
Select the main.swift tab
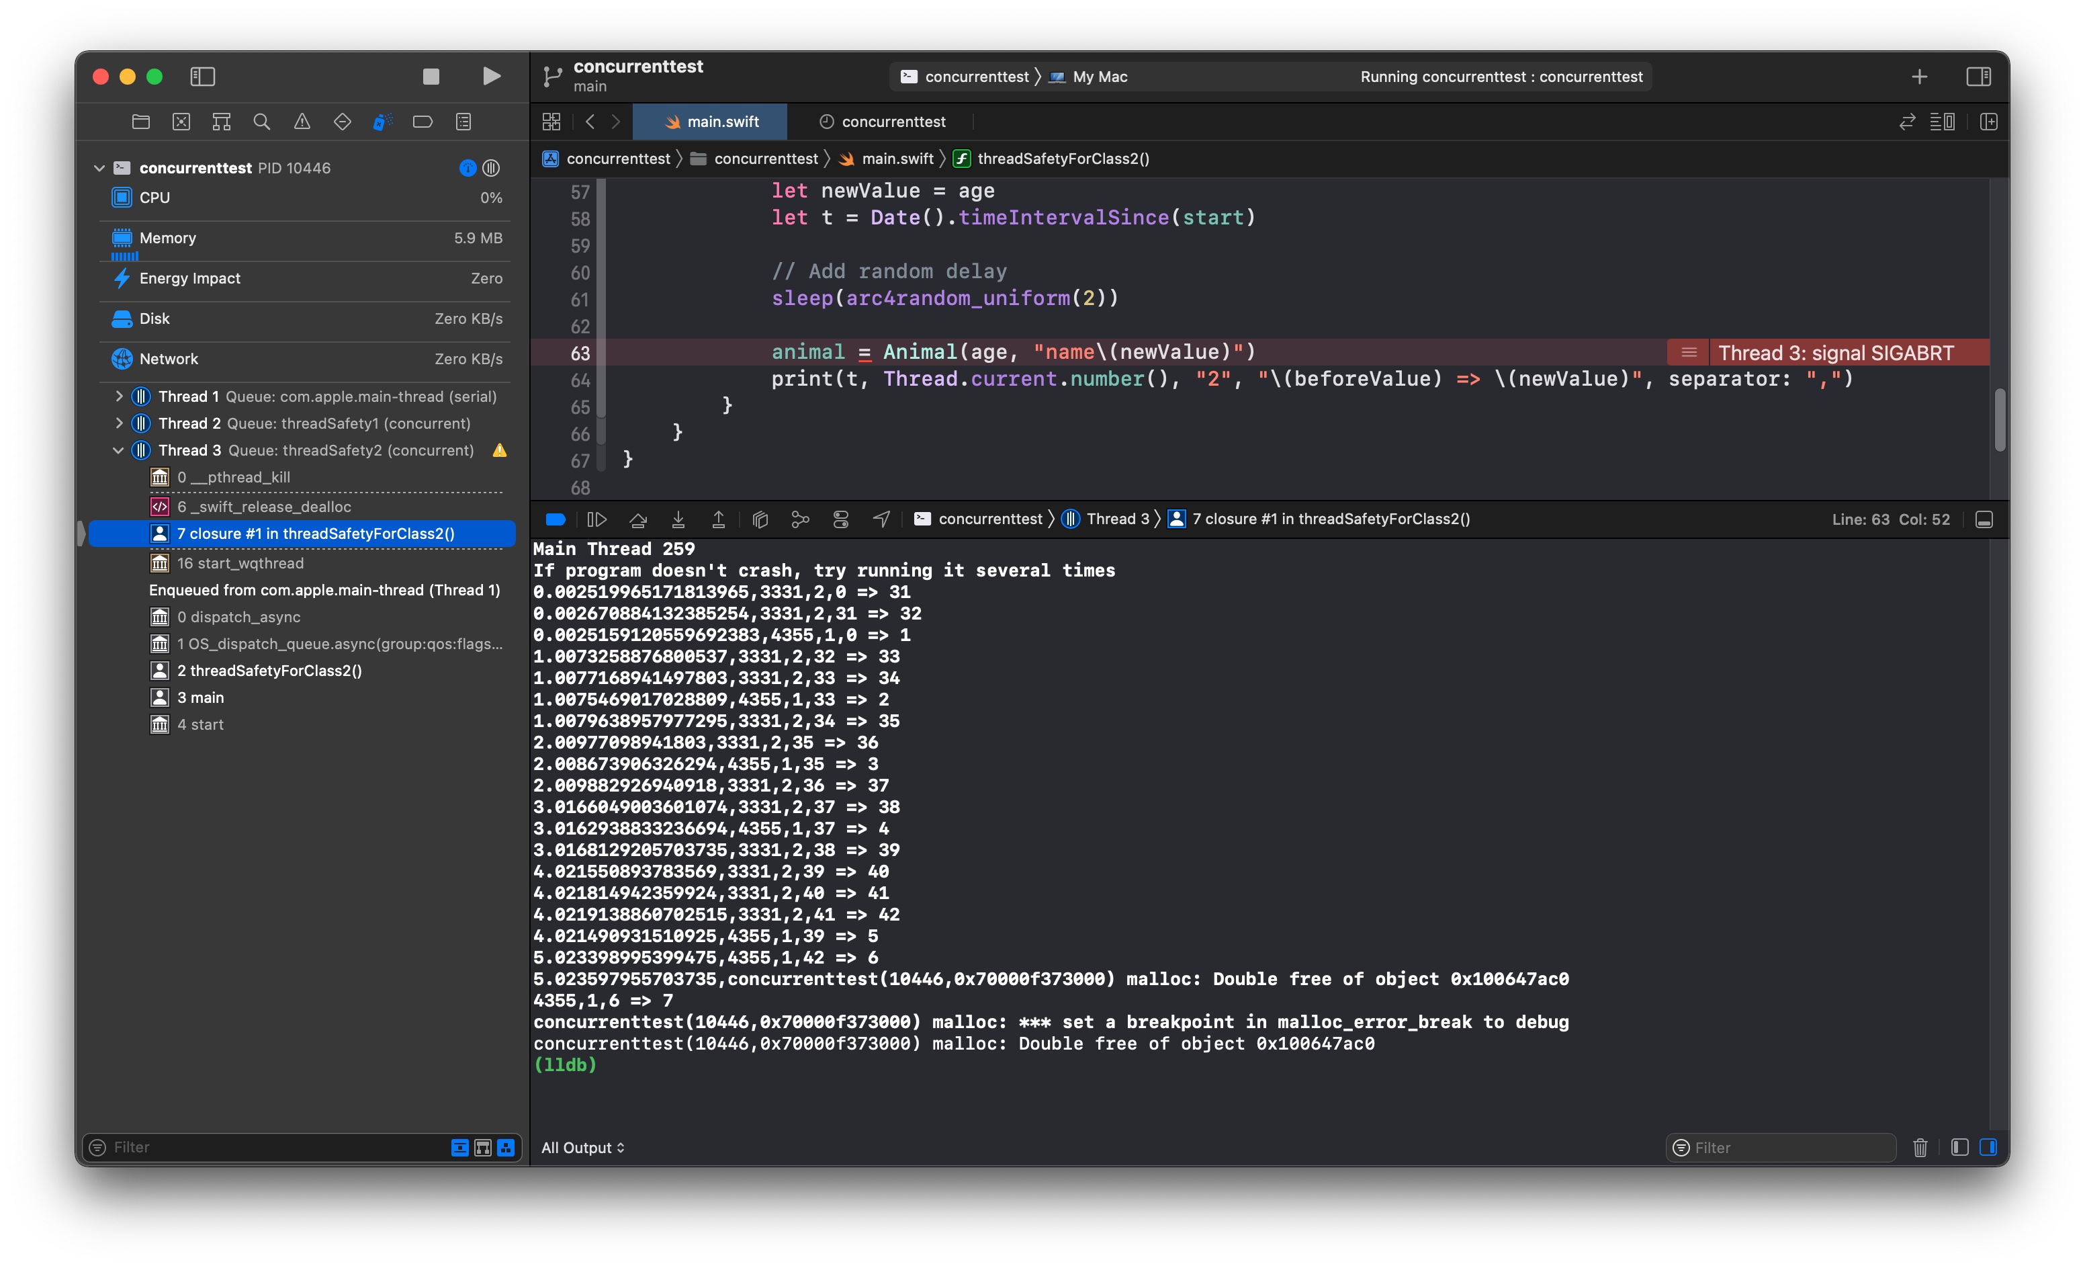(x=711, y=122)
